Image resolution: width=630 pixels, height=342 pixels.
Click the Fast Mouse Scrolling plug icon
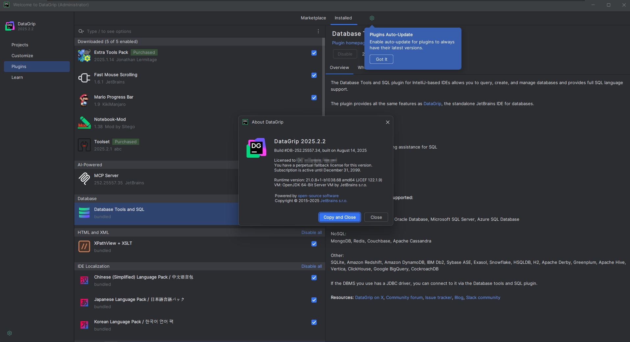(84, 78)
